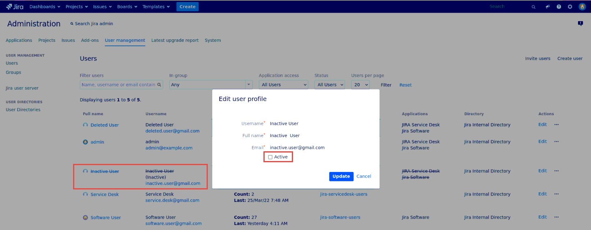Image resolution: width=591 pixels, height=230 pixels.
Task: Open the settings gear icon
Action: 570,7
